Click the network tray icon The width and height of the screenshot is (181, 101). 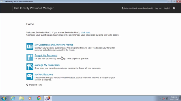pos(167,98)
